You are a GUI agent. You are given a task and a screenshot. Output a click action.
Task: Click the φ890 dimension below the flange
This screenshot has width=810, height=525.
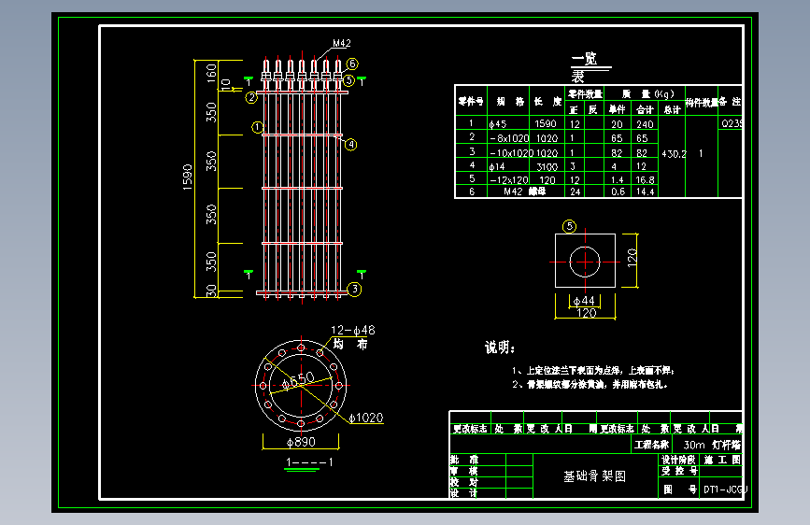301,442
